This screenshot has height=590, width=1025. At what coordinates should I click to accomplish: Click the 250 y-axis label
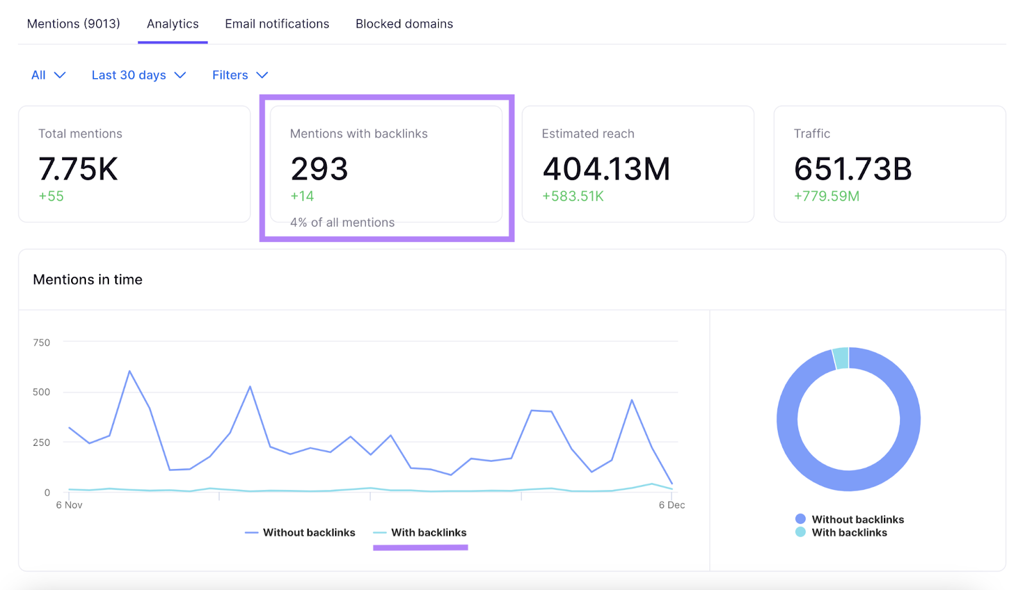(42, 443)
